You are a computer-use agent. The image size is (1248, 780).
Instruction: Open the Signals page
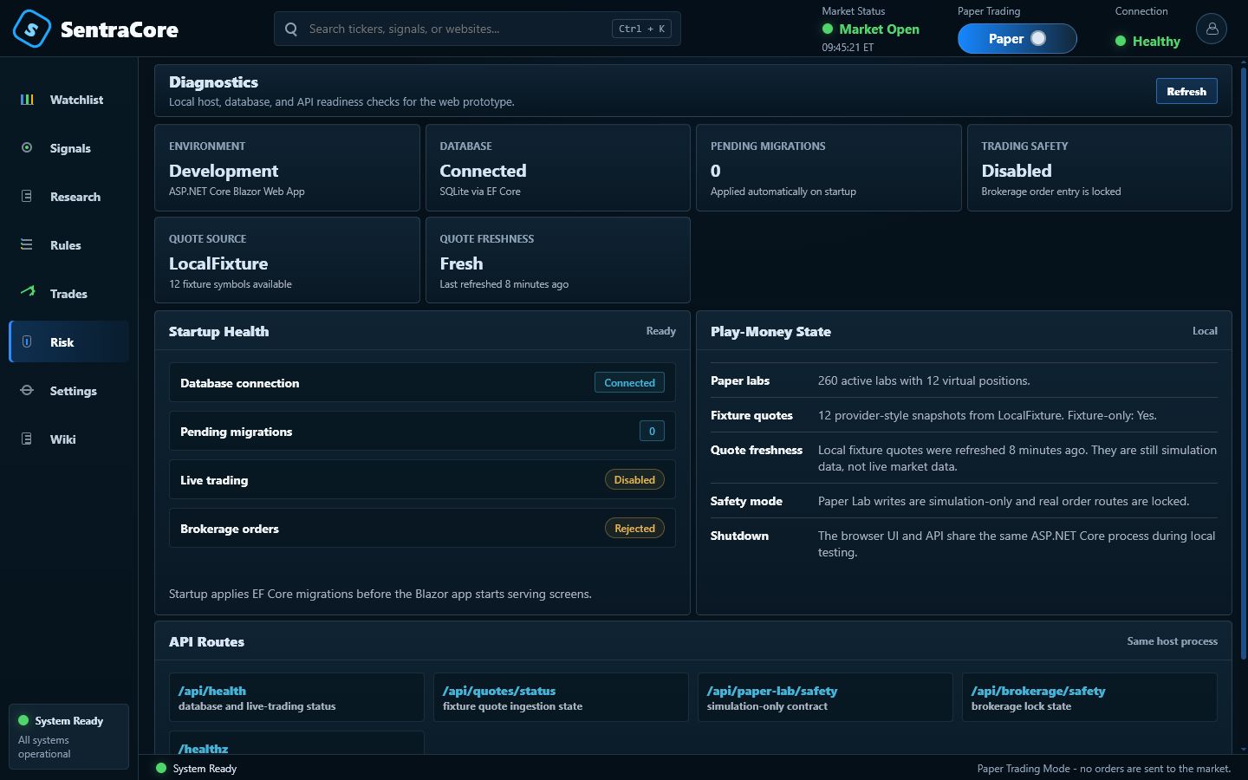[x=69, y=148]
